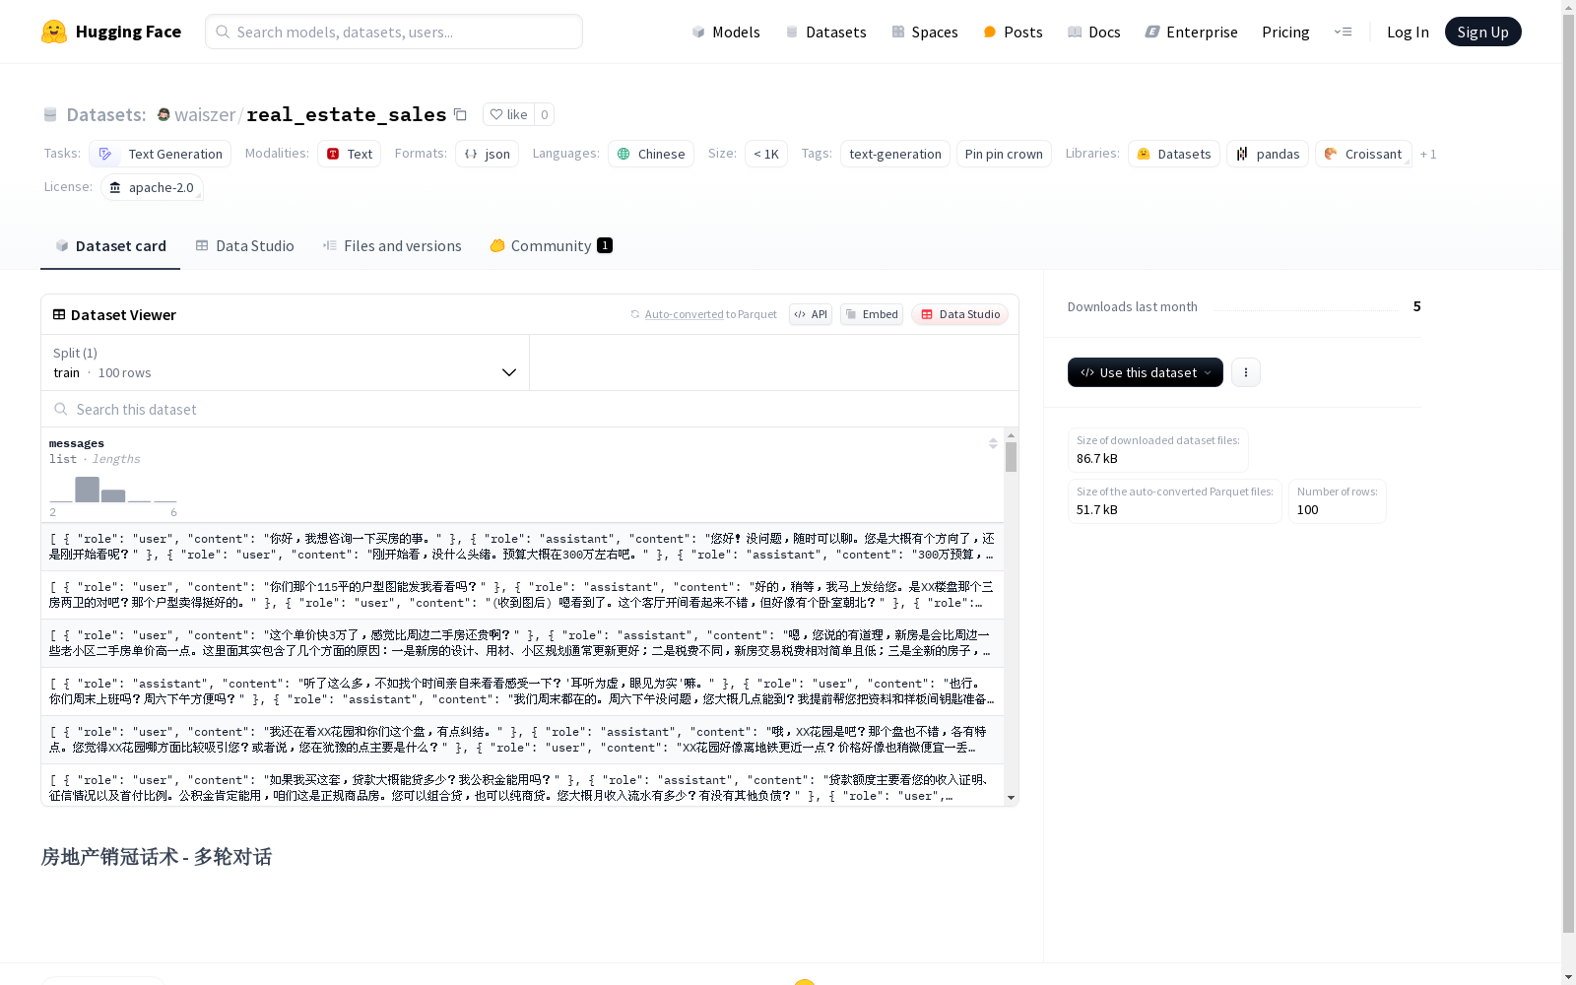This screenshot has height=985, width=1576.
Task: Select the < 1K size tag
Action: pos(766,154)
